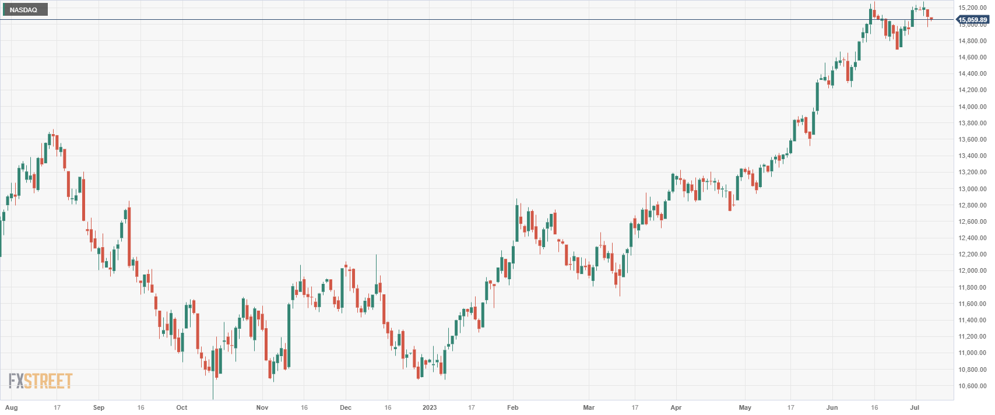Click the 11,000.00 price axis label

coord(972,353)
